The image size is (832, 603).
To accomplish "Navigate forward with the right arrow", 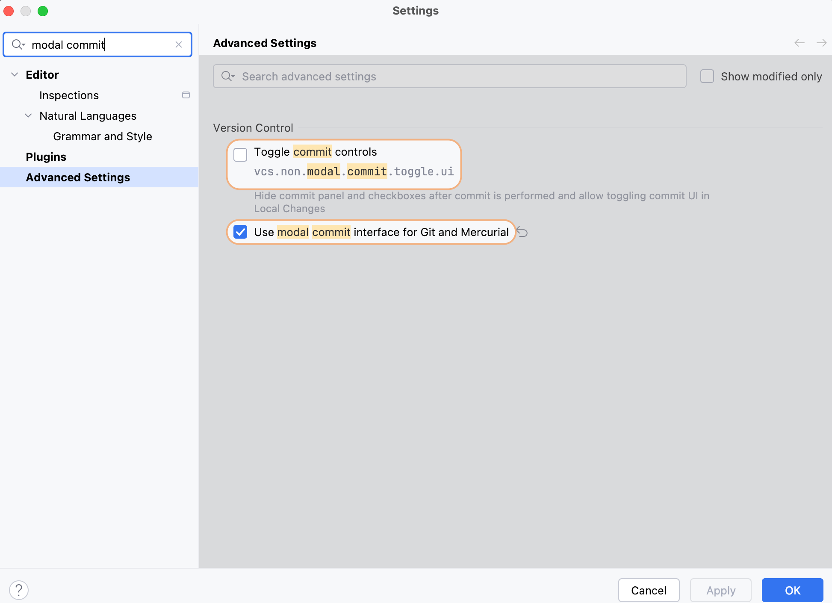I will [x=821, y=43].
